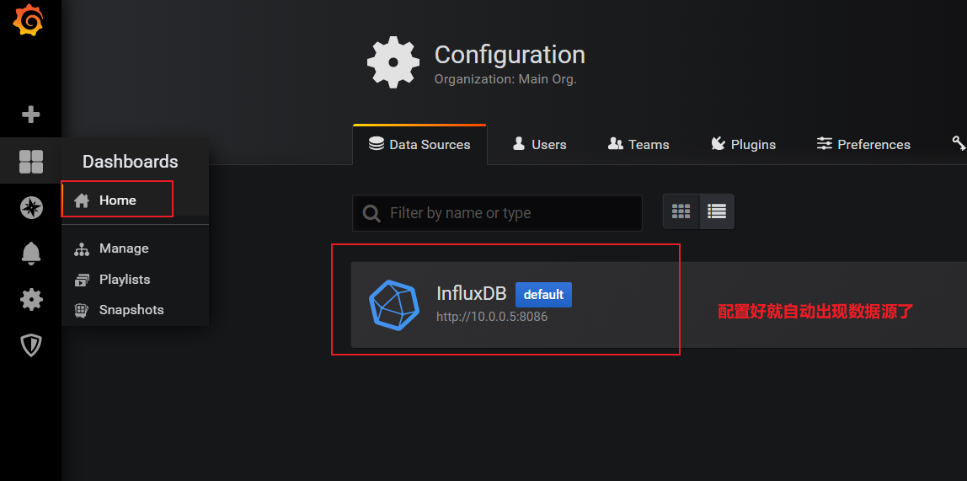
Task: Open the Preferences tab
Action: [863, 145]
